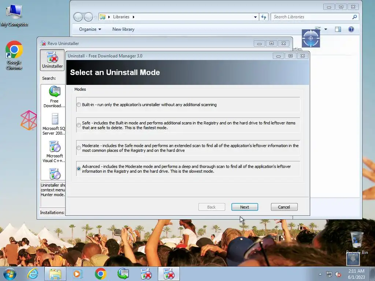Click the forward arrow in Libraries window
Screen dimensions: 375x281
[88, 17]
